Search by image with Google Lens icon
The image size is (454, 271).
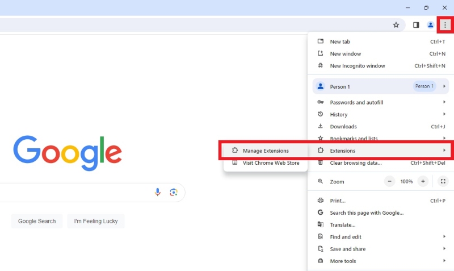(x=174, y=192)
